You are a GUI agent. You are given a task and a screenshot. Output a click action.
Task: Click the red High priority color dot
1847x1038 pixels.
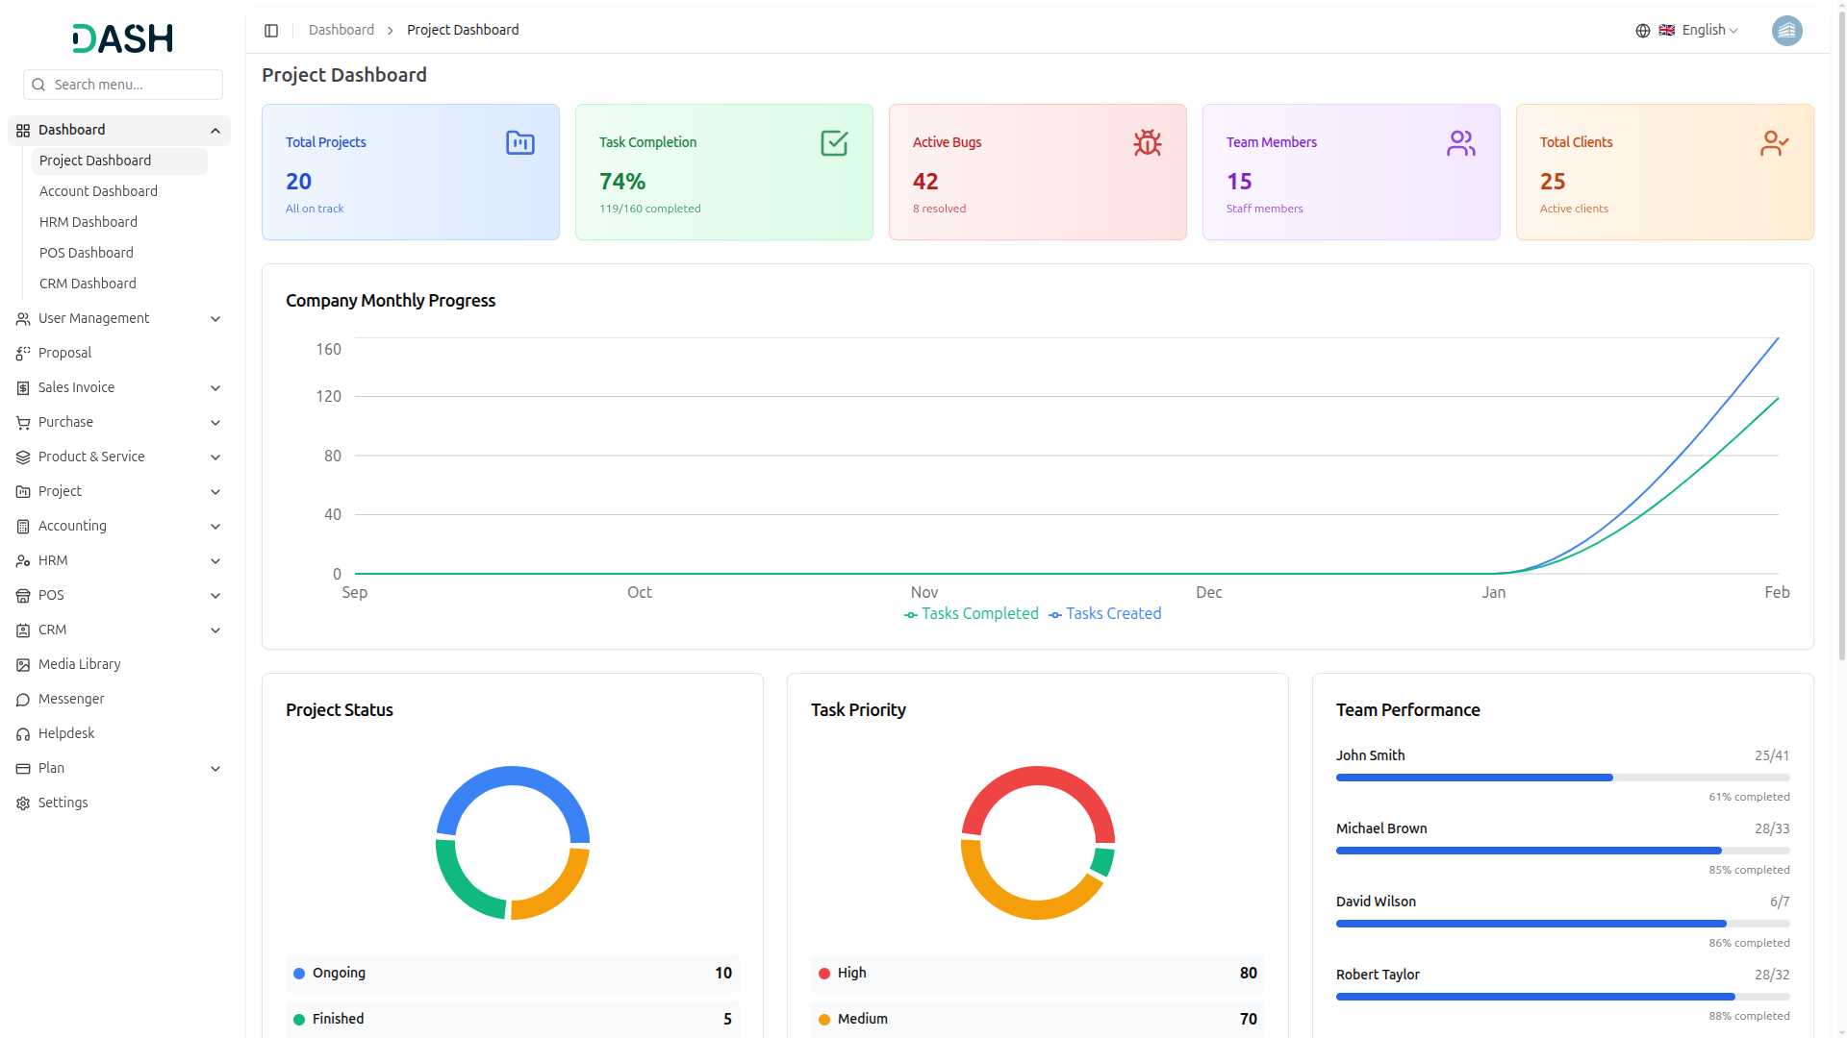(824, 974)
